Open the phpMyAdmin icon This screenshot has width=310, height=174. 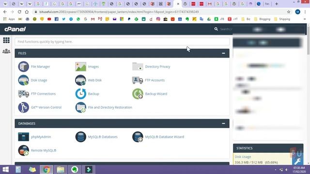tap(24, 137)
